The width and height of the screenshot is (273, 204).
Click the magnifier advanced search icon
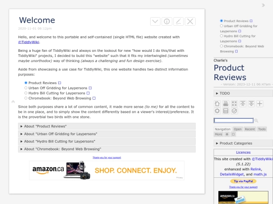(256, 120)
